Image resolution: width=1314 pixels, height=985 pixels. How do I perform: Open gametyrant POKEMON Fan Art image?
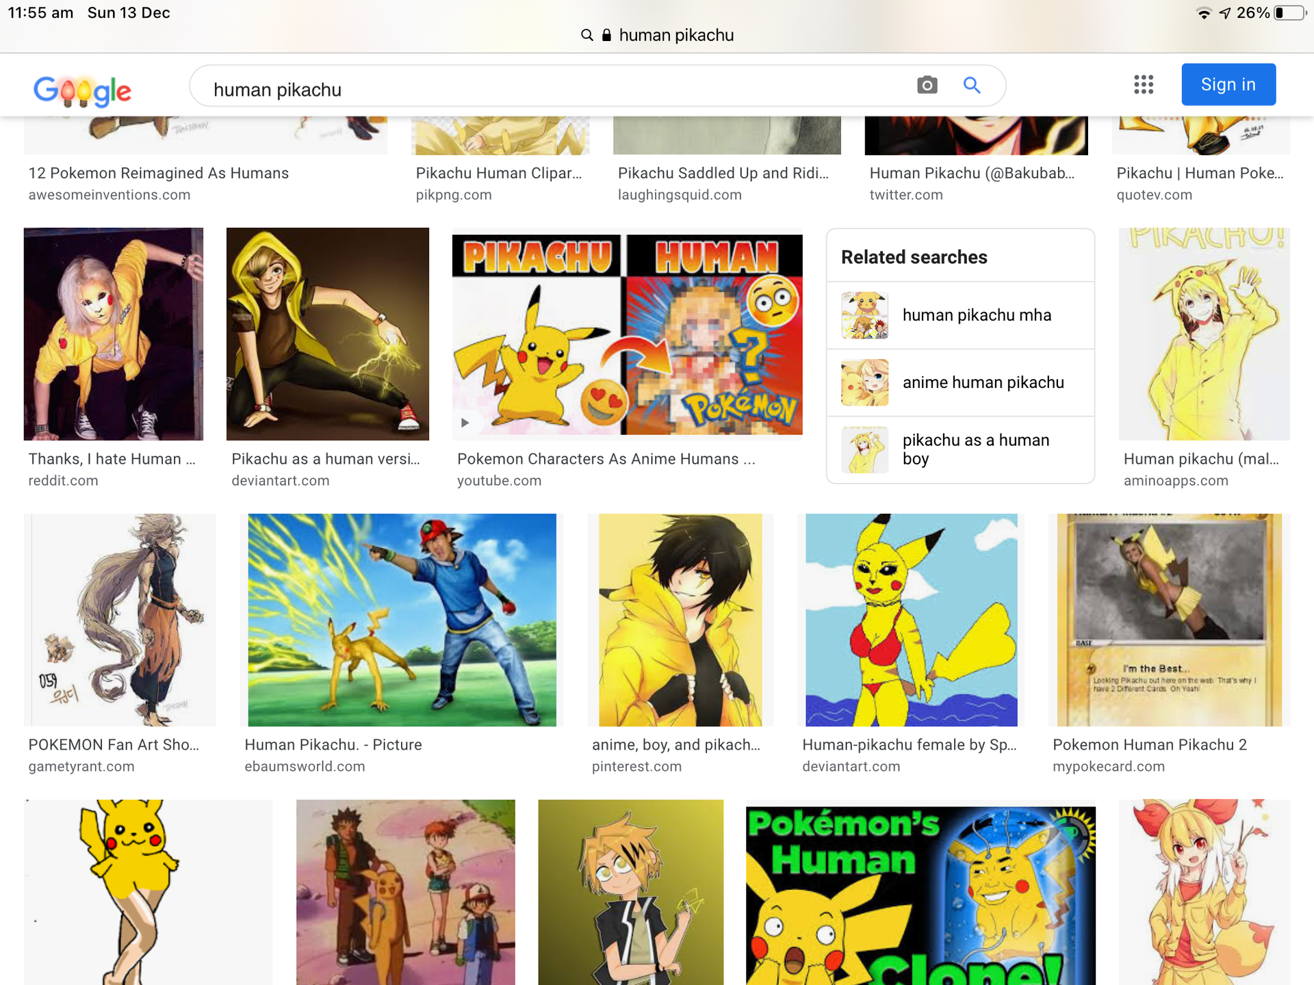tap(120, 620)
